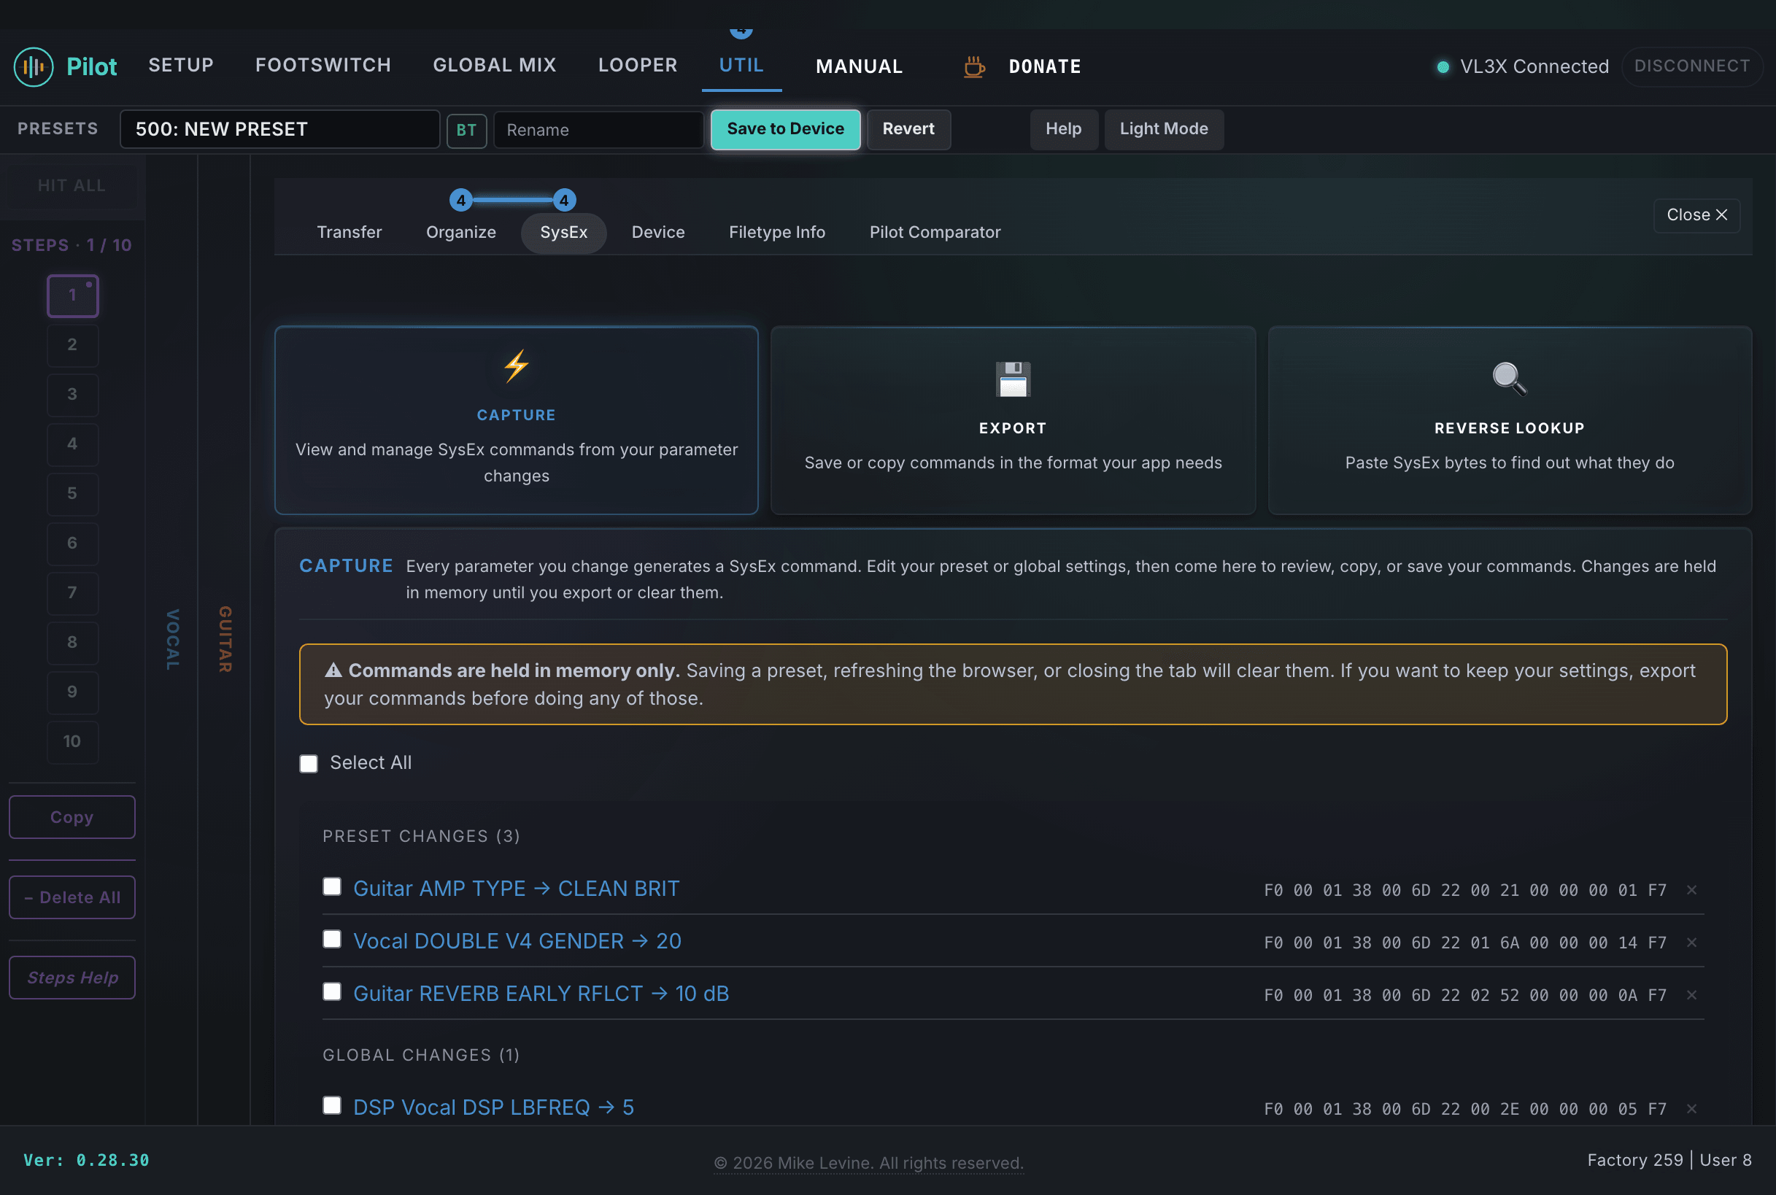The width and height of the screenshot is (1776, 1195).
Task: Select the CAPTURE card
Action: coord(516,420)
